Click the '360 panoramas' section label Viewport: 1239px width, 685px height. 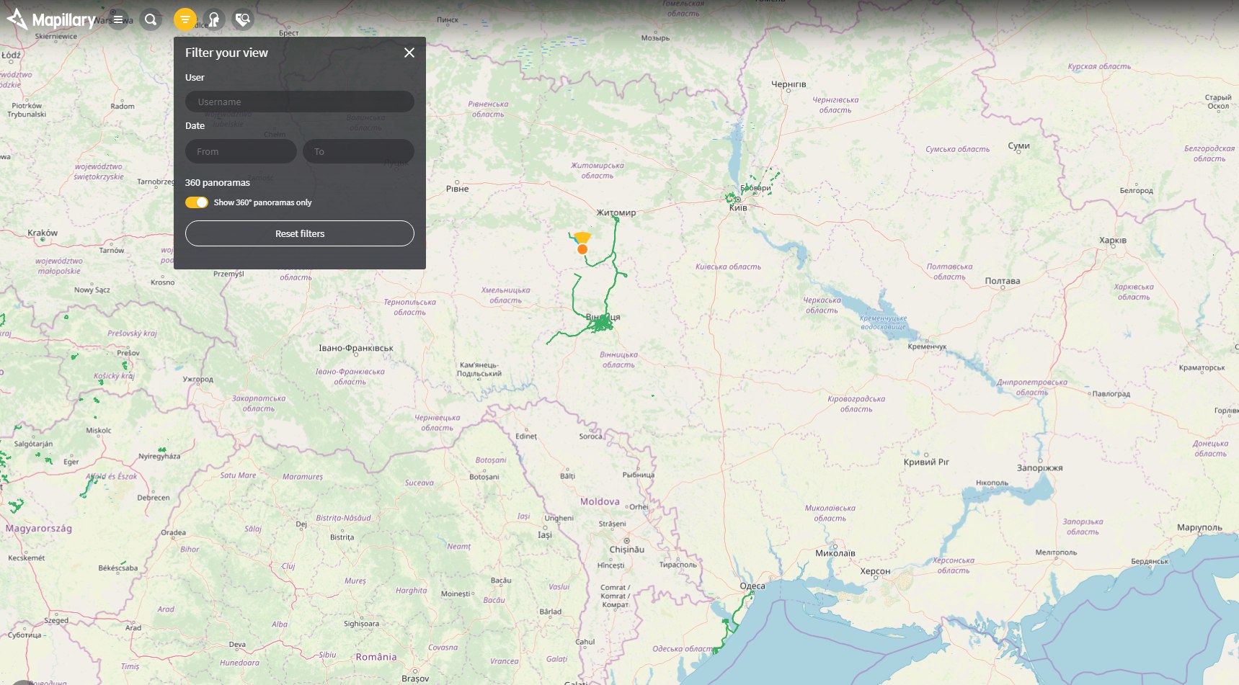pos(218,182)
